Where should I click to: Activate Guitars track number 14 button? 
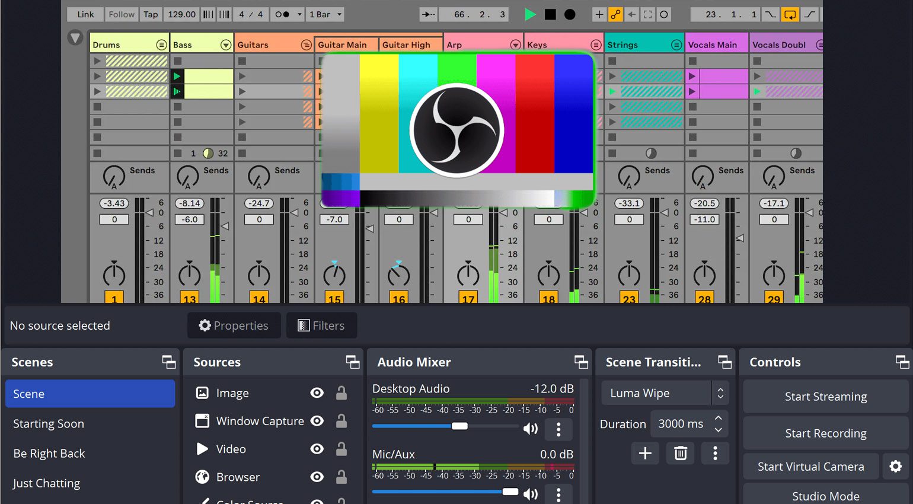[259, 298]
